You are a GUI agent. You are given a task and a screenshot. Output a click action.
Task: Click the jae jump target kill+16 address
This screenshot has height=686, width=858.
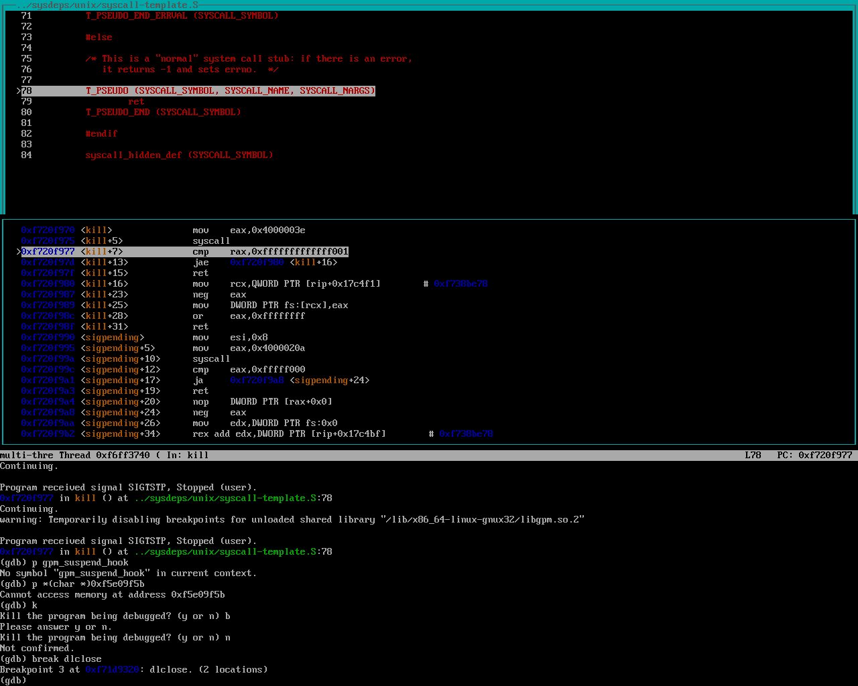257,262
